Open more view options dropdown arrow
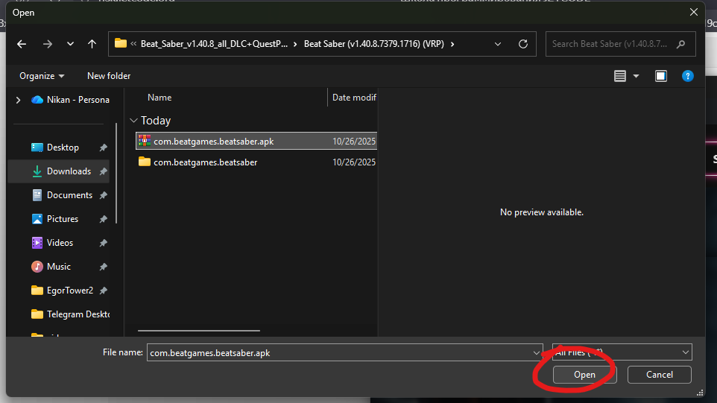The image size is (717, 403). (636, 76)
